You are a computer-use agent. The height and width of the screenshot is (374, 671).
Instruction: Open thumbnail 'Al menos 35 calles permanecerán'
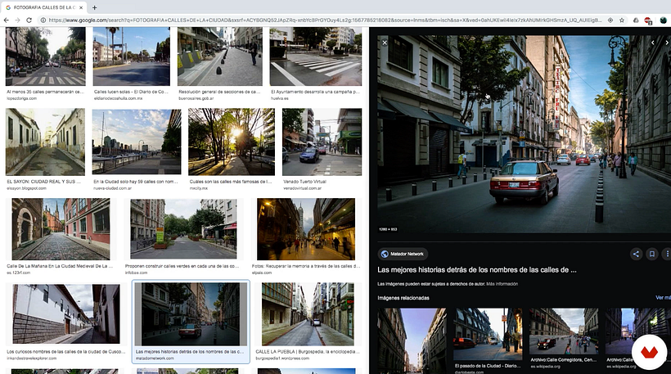pyautogui.click(x=45, y=56)
